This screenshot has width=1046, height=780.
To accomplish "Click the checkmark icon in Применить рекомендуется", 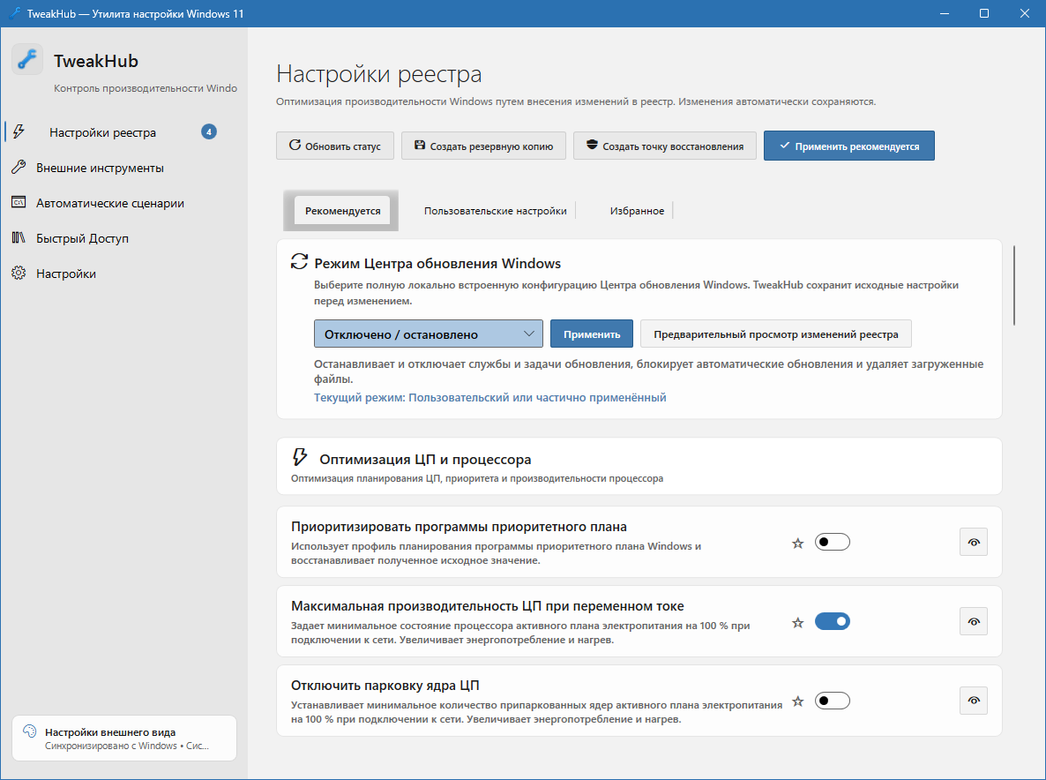I will tap(785, 146).
